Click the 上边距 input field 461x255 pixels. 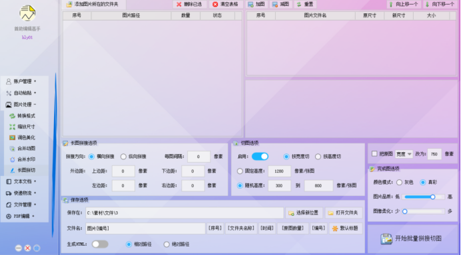[x=123, y=171]
